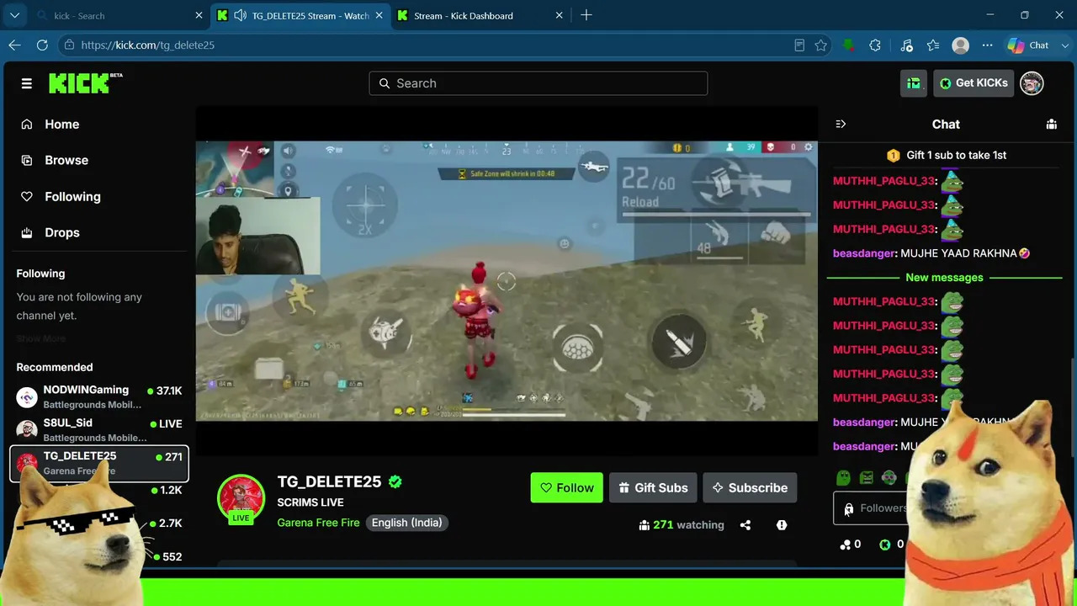The height and width of the screenshot is (606, 1077).
Task: Open TG_DELETE25 channel avatar with LIVE badge
Action: click(x=241, y=499)
